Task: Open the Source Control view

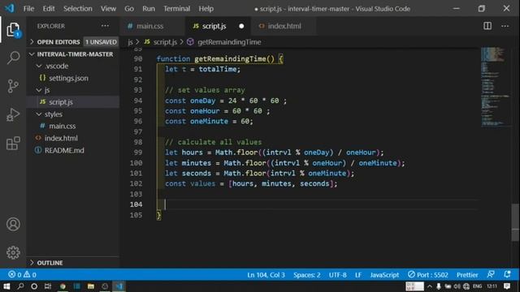Action: pyautogui.click(x=13, y=86)
